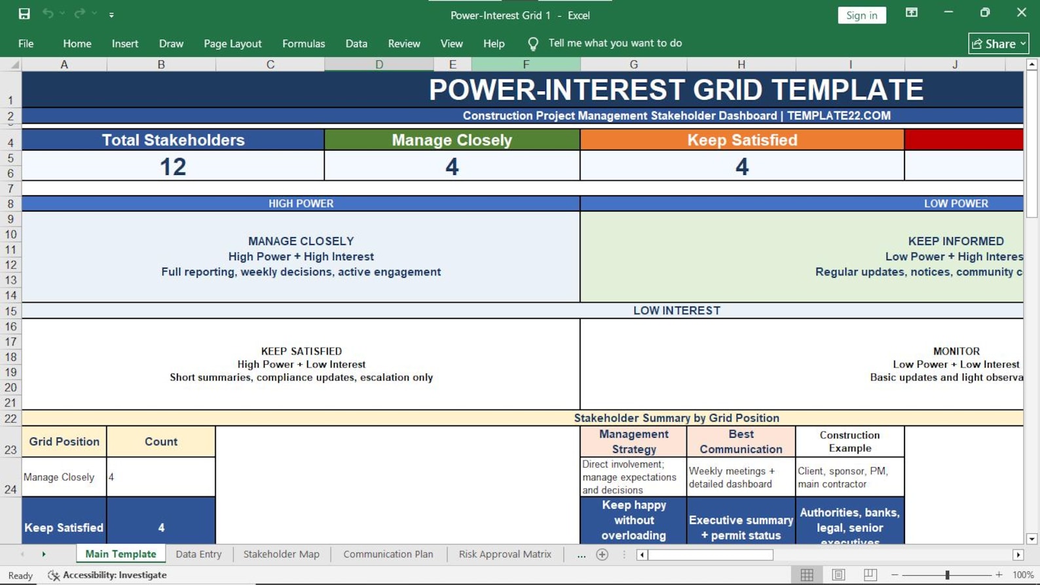Viewport: 1040px width, 585px height.
Task: Open the File menu
Action: point(26,44)
